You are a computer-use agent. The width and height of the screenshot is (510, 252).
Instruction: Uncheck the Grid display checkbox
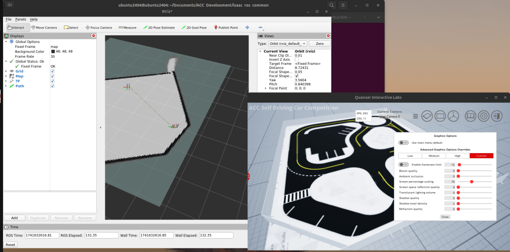(52, 71)
